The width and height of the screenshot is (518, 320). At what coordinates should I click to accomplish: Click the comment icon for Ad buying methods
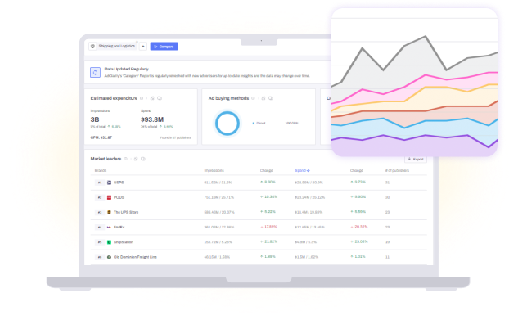click(271, 98)
